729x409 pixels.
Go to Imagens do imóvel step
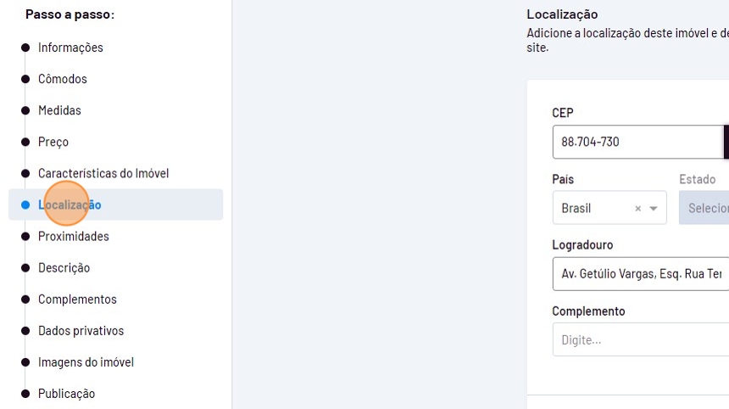(86, 361)
